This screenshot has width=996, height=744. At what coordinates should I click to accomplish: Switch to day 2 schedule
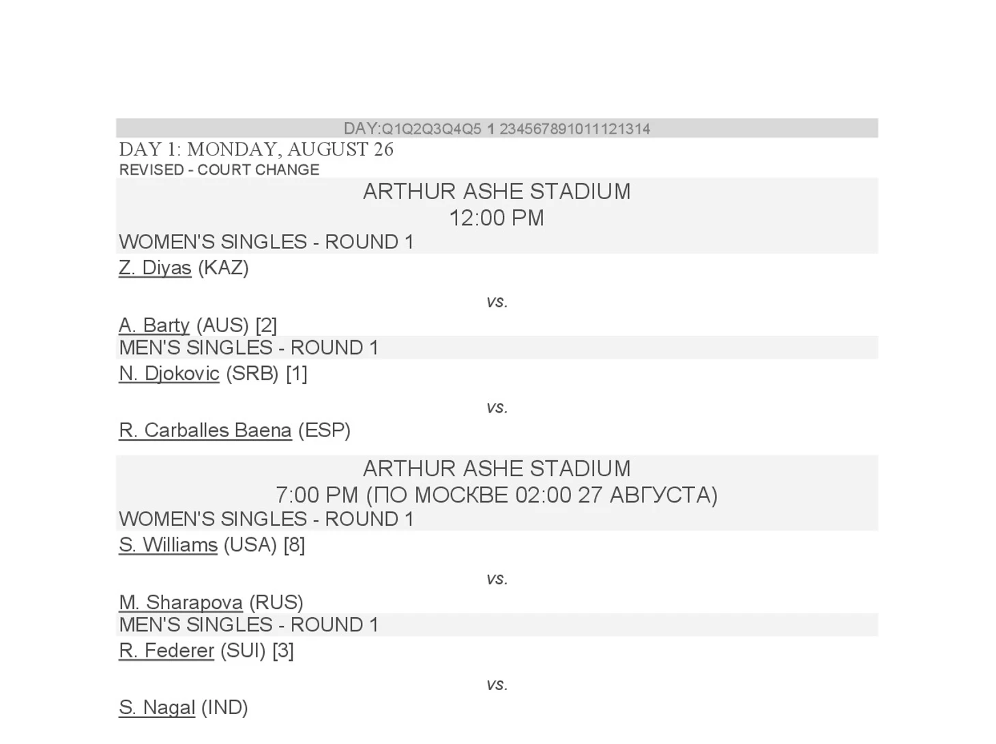coord(503,129)
